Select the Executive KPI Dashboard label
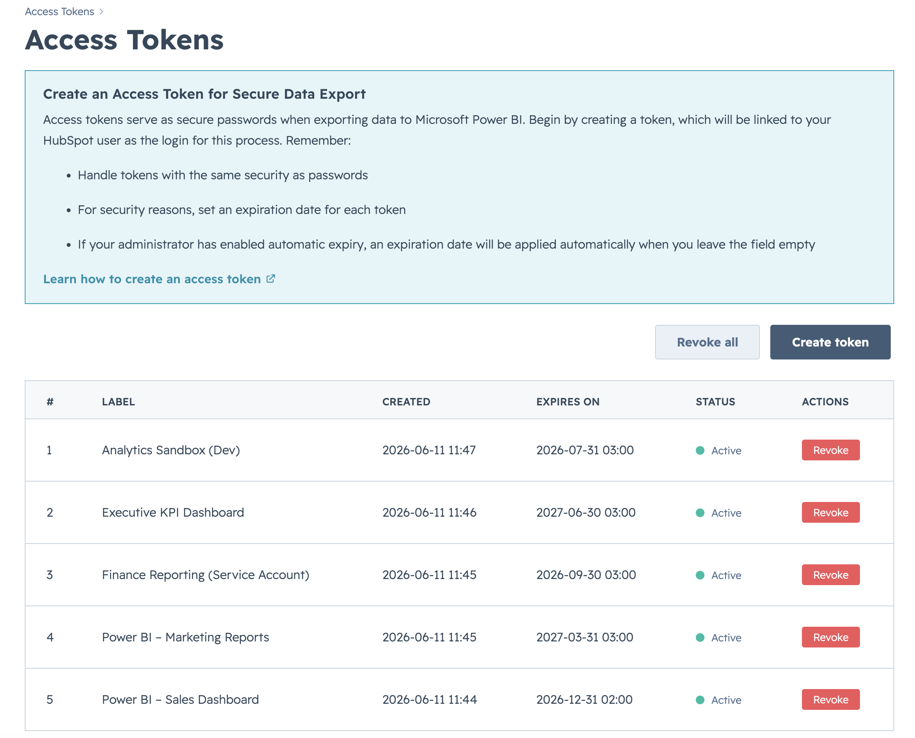This screenshot has height=738, width=915. 173,512
